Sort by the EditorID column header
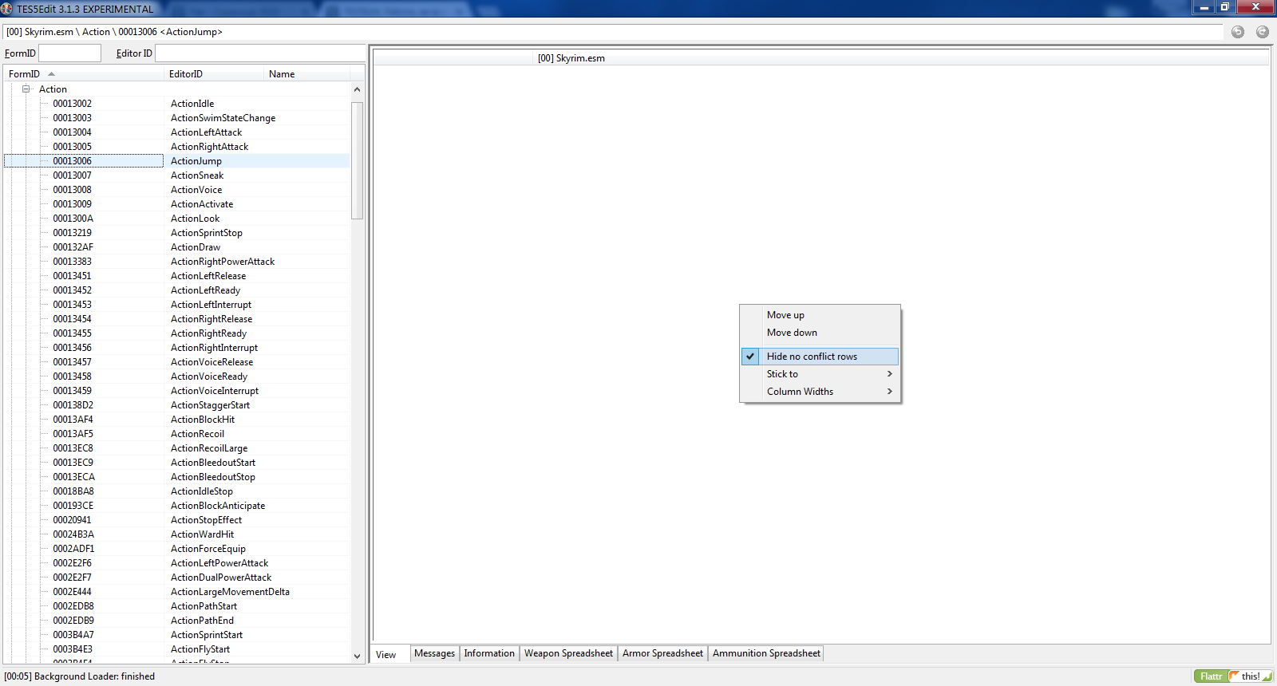1277x686 pixels. coord(214,74)
